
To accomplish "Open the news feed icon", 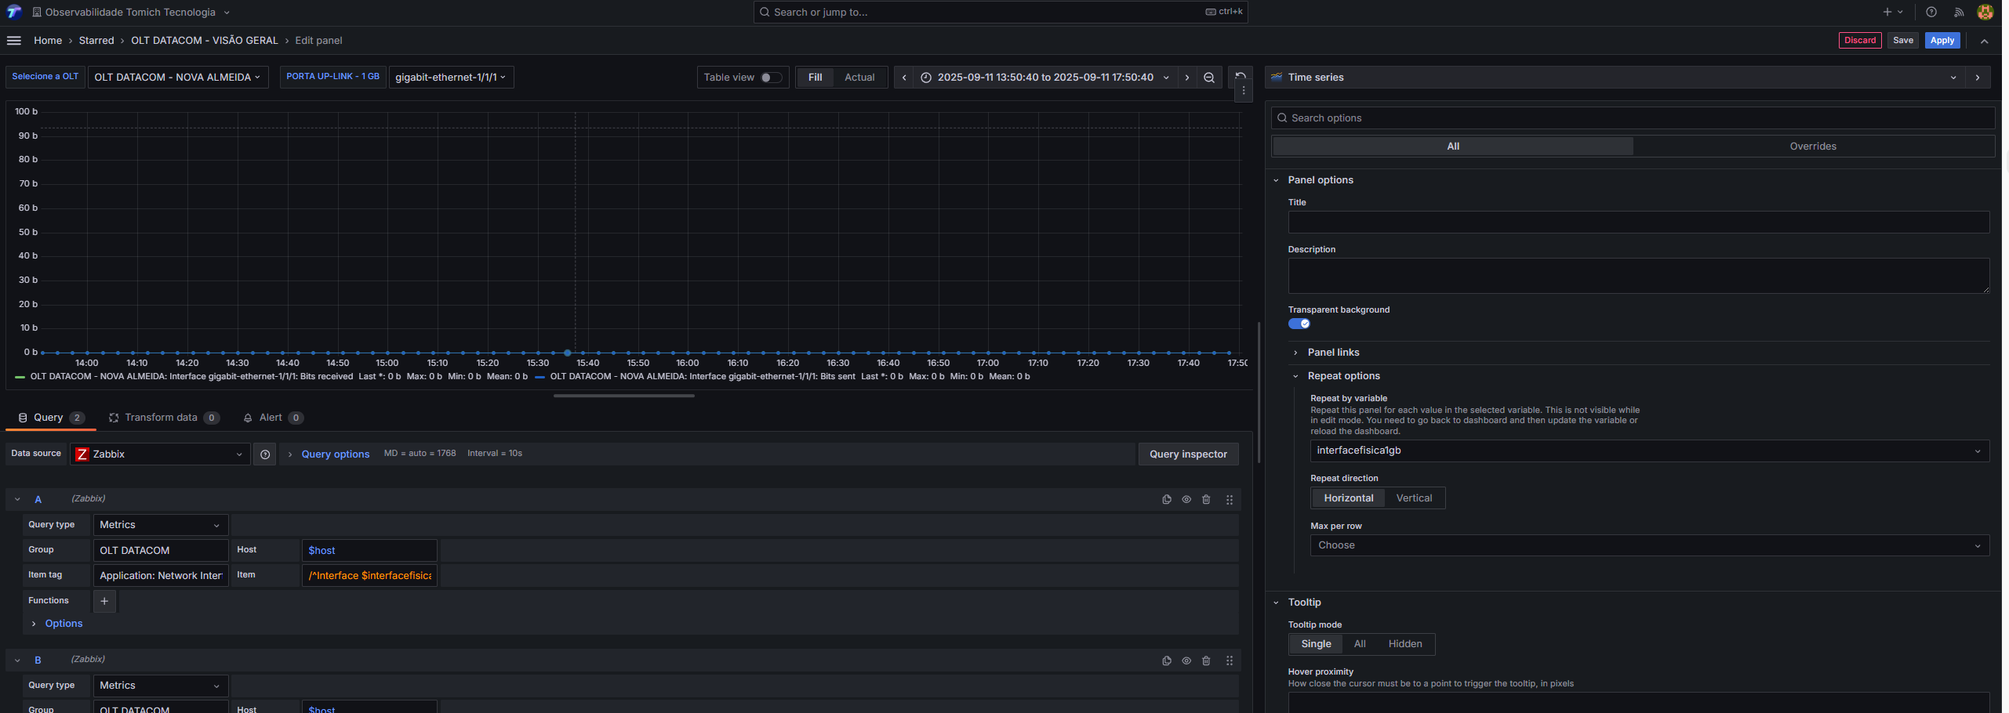I will coord(1959,12).
